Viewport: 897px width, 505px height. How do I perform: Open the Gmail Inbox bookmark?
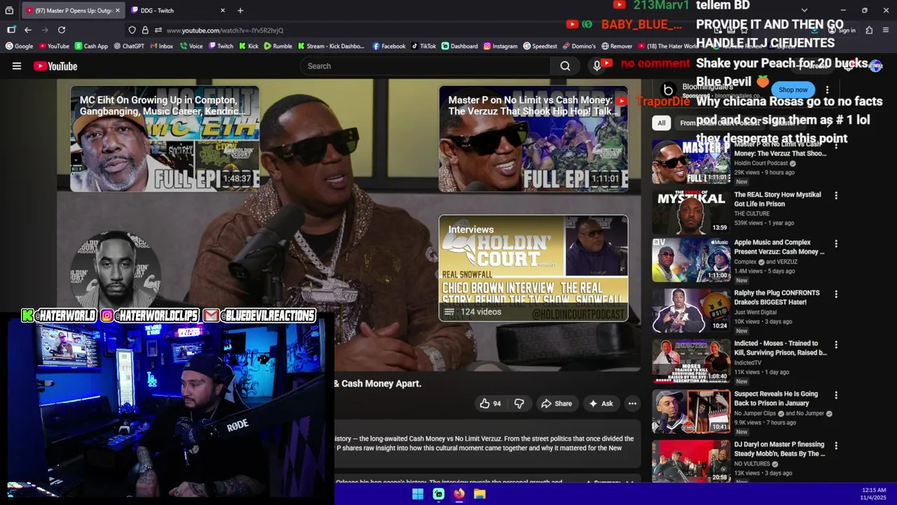tap(161, 46)
